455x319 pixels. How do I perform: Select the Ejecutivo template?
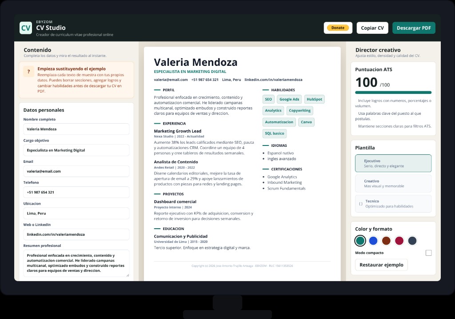393,163
